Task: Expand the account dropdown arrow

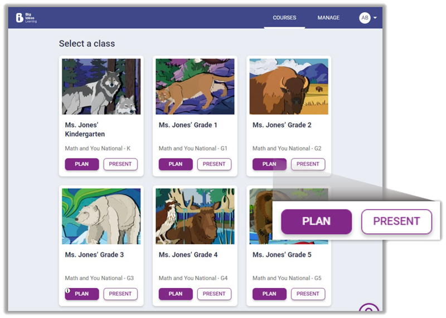Action: click(375, 18)
